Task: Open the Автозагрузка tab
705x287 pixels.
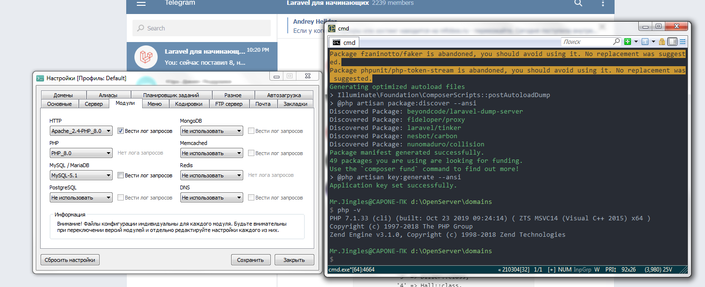Action: point(284,95)
